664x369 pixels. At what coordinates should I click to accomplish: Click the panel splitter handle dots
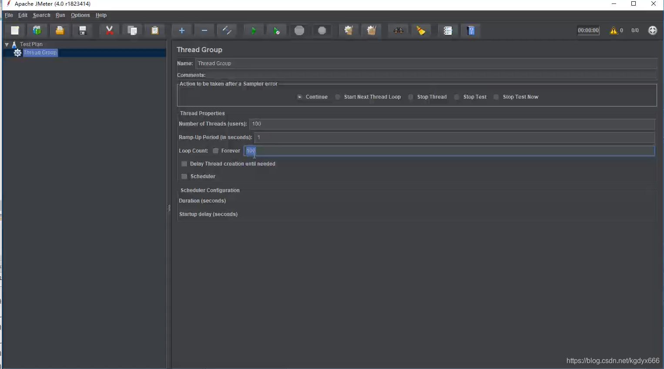pyautogui.click(x=169, y=208)
